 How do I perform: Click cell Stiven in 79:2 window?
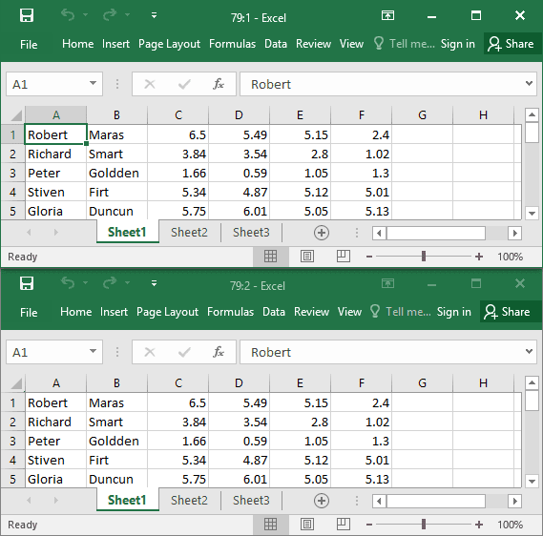(x=55, y=460)
